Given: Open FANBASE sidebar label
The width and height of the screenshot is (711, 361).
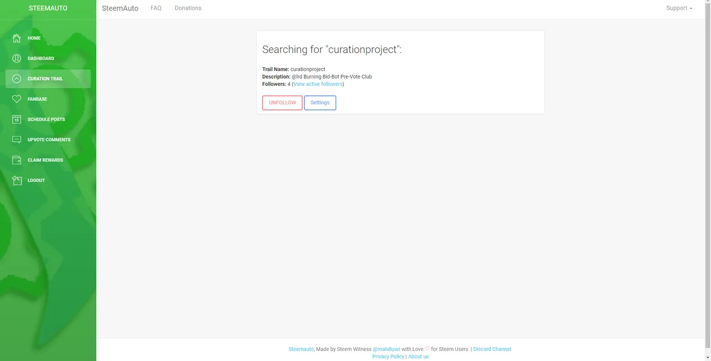Looking at the screenshot, I should (x=37, y=99).
